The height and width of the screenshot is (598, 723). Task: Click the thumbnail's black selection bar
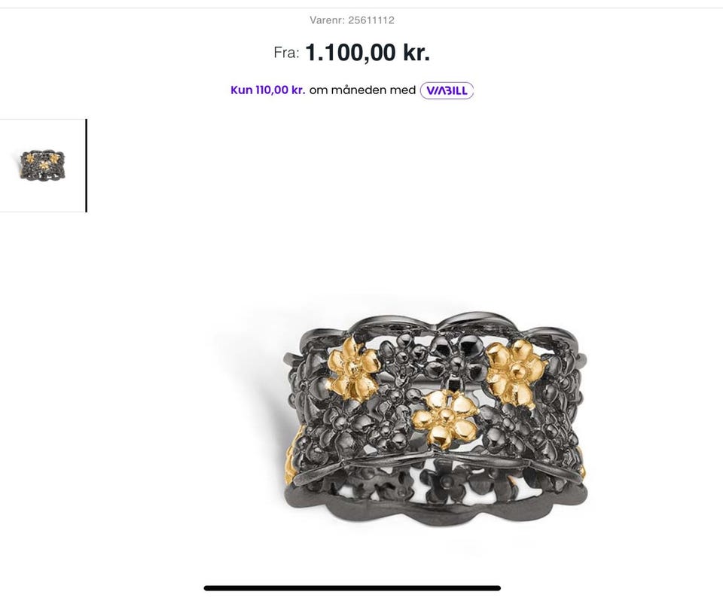[x=86, y=165]
